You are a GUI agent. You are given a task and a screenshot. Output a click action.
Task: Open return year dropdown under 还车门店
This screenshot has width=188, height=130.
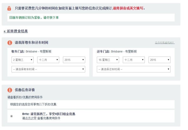coord(159,60)
